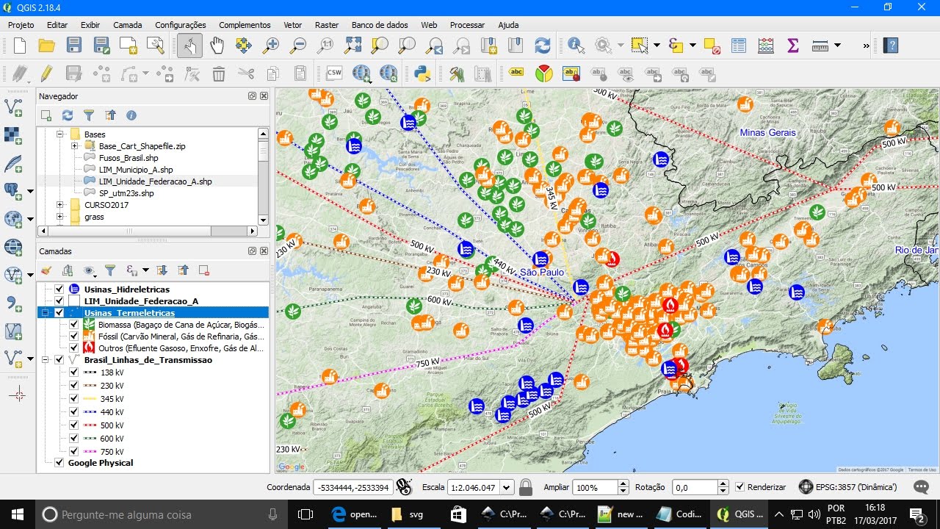Open the Camada menu

128,25
